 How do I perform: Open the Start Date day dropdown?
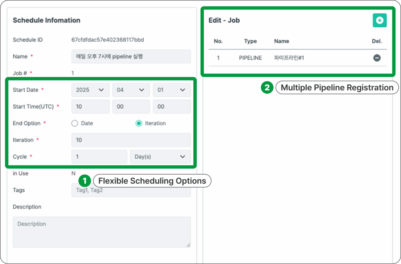172,90
